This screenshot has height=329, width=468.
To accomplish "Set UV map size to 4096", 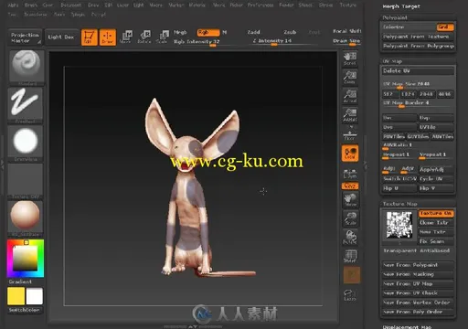I will [444, 94].
